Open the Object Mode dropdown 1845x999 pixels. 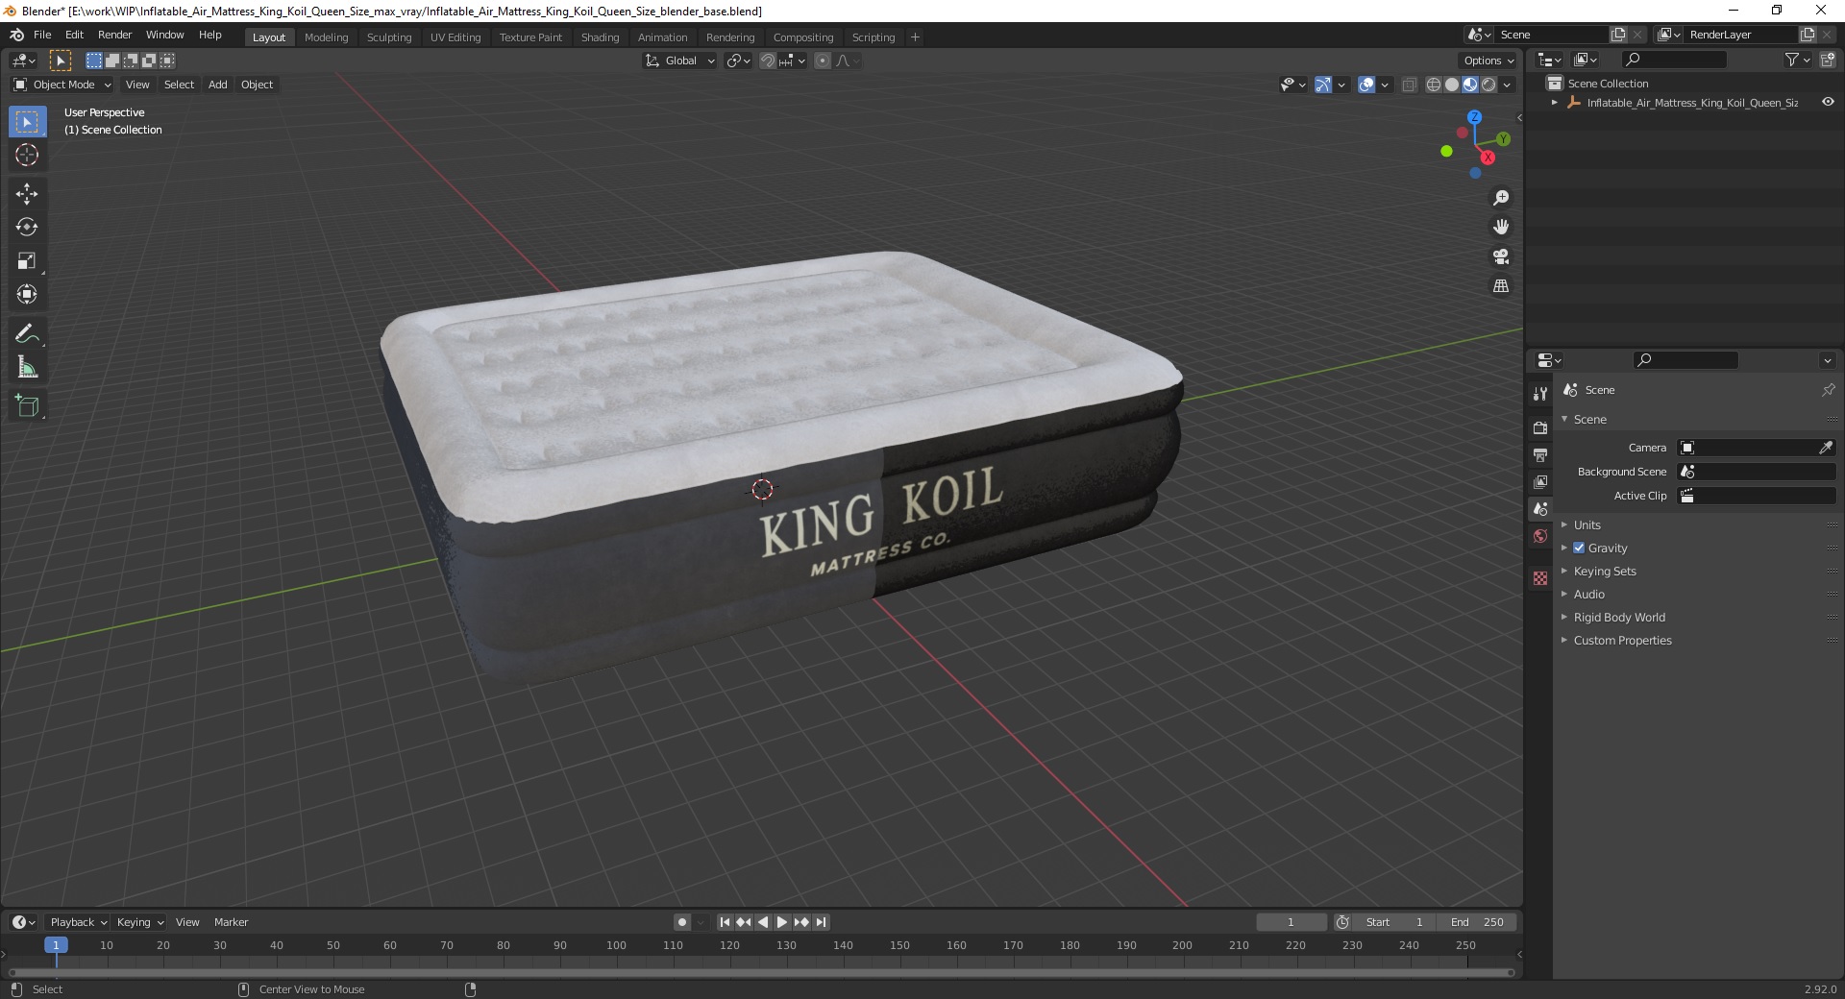(x=62, y=85)
